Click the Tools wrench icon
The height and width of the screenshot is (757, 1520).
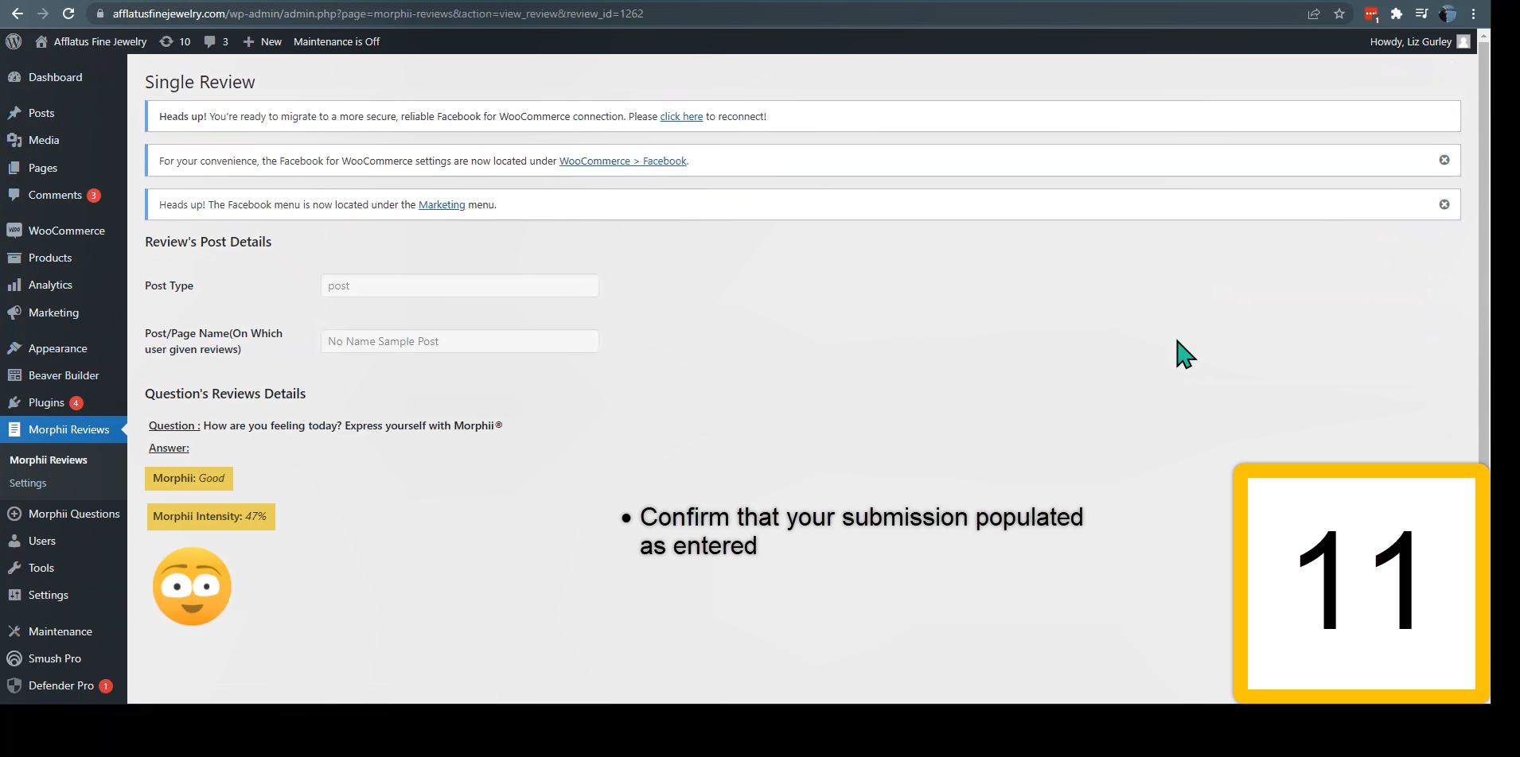(14, 568)
